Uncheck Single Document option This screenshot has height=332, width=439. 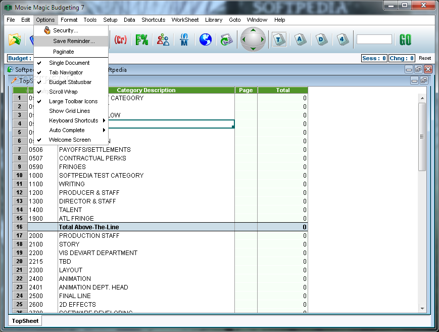(71, 63)
